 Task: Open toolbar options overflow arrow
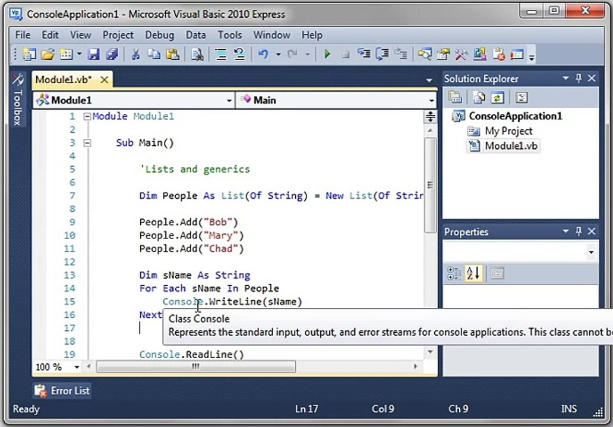(x=531, y=57)
